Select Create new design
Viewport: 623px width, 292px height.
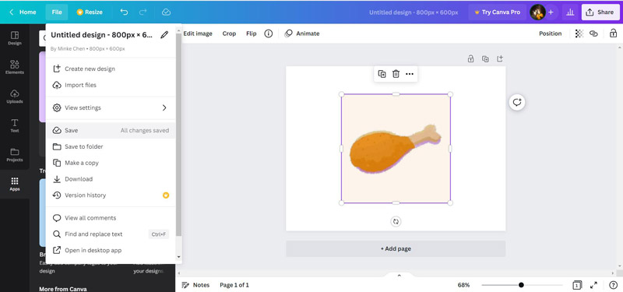(111, 69)
